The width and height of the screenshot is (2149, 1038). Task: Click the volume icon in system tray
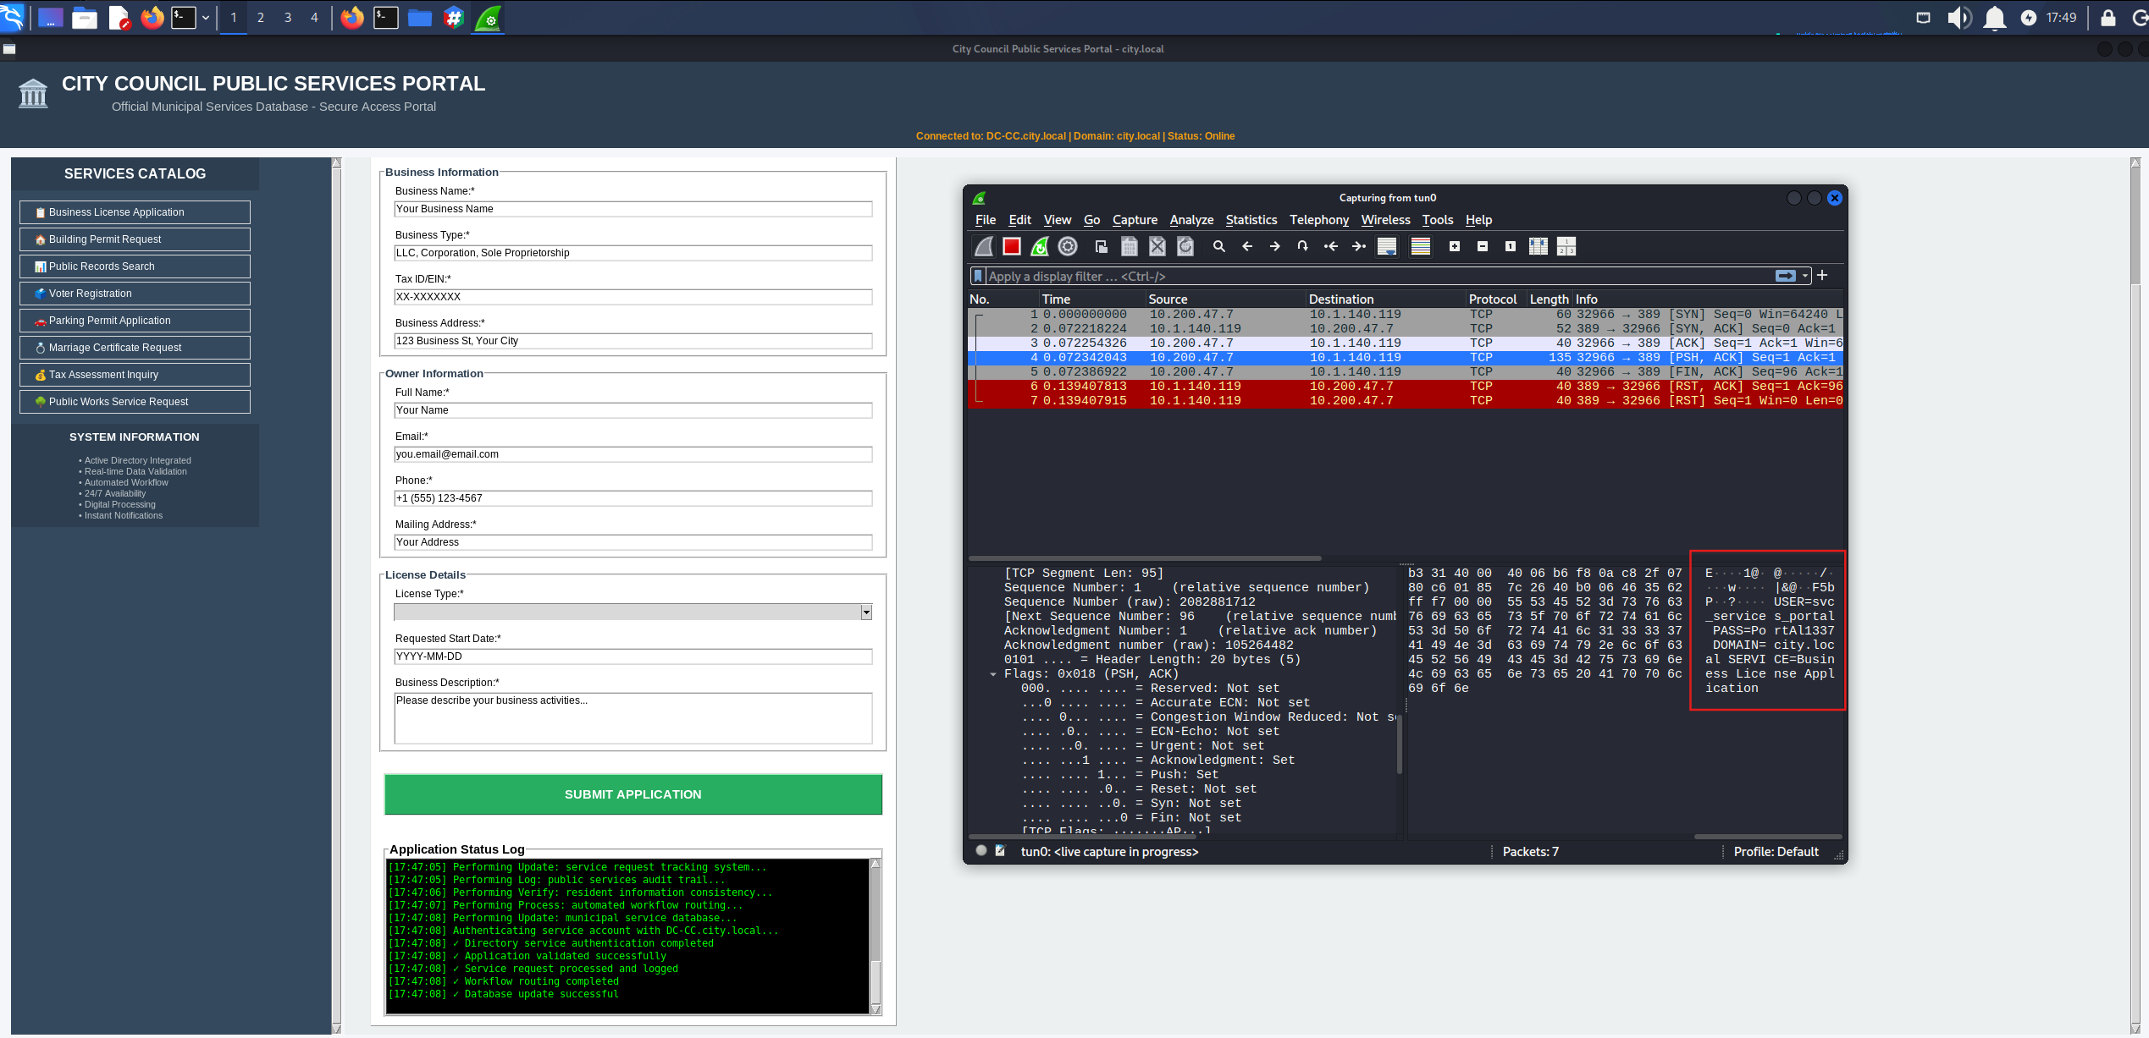click(1958, 18)
